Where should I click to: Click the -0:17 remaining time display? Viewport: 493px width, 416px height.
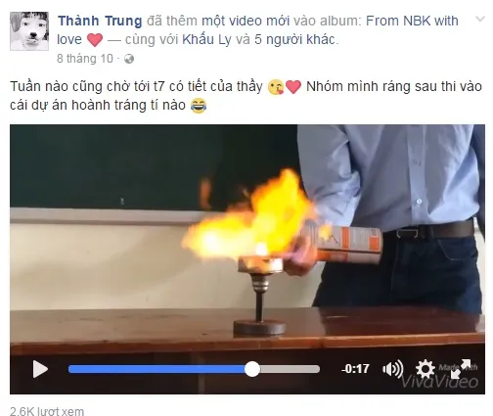click(355, 369)
